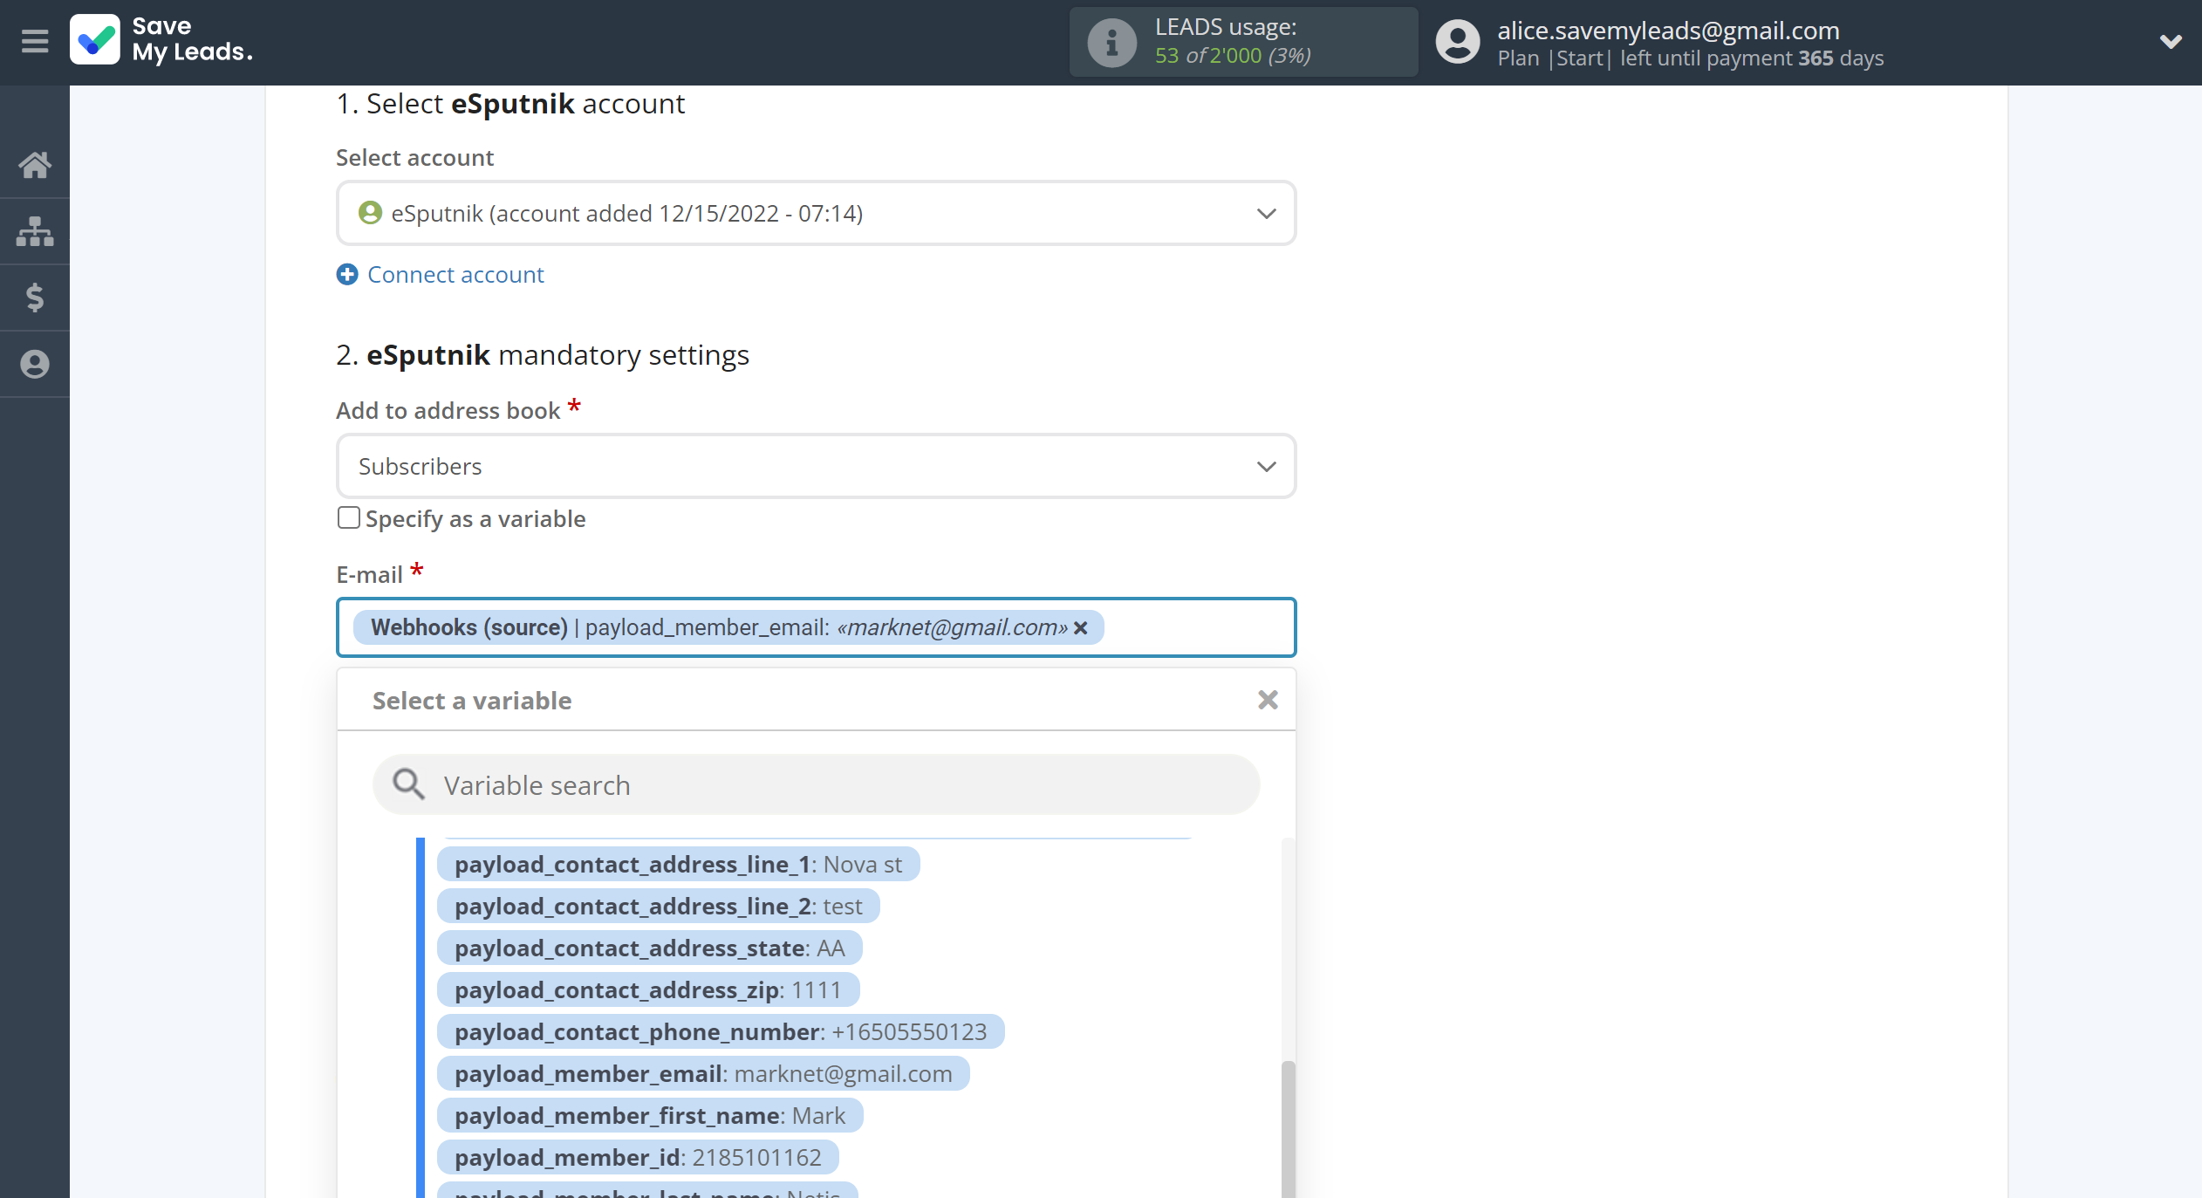Select payload_member_email variable in list
2202x1198 pixels.
point(703,1073)
